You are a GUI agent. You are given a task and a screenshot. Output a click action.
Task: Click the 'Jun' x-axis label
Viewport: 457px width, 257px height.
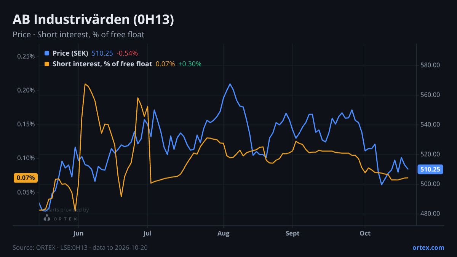coord(78,233)
